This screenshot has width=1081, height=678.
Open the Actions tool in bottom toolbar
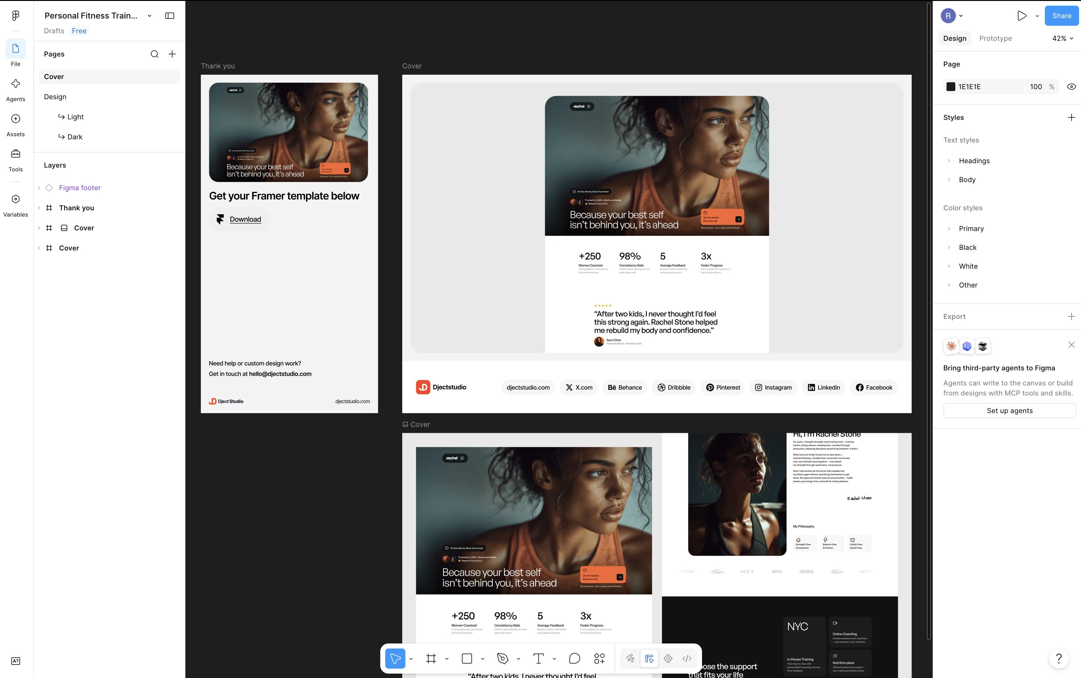pyautogui.click(x=600, y=658)
